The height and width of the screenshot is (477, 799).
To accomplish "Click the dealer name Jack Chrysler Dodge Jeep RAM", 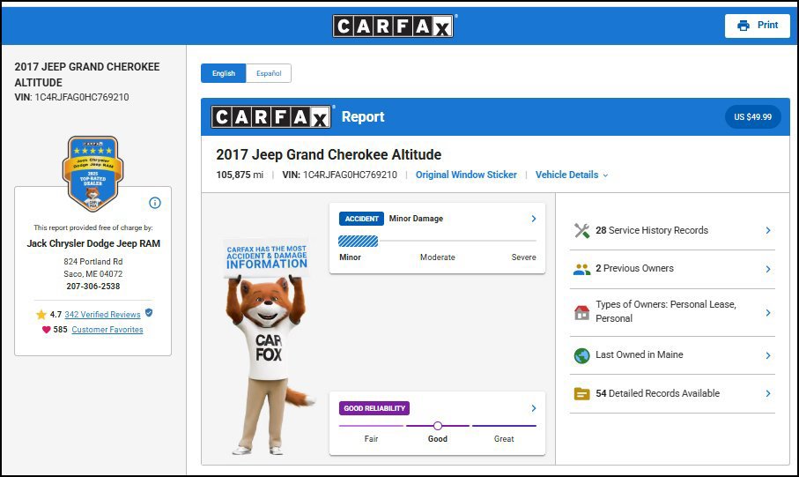I will tap(93, 244).
